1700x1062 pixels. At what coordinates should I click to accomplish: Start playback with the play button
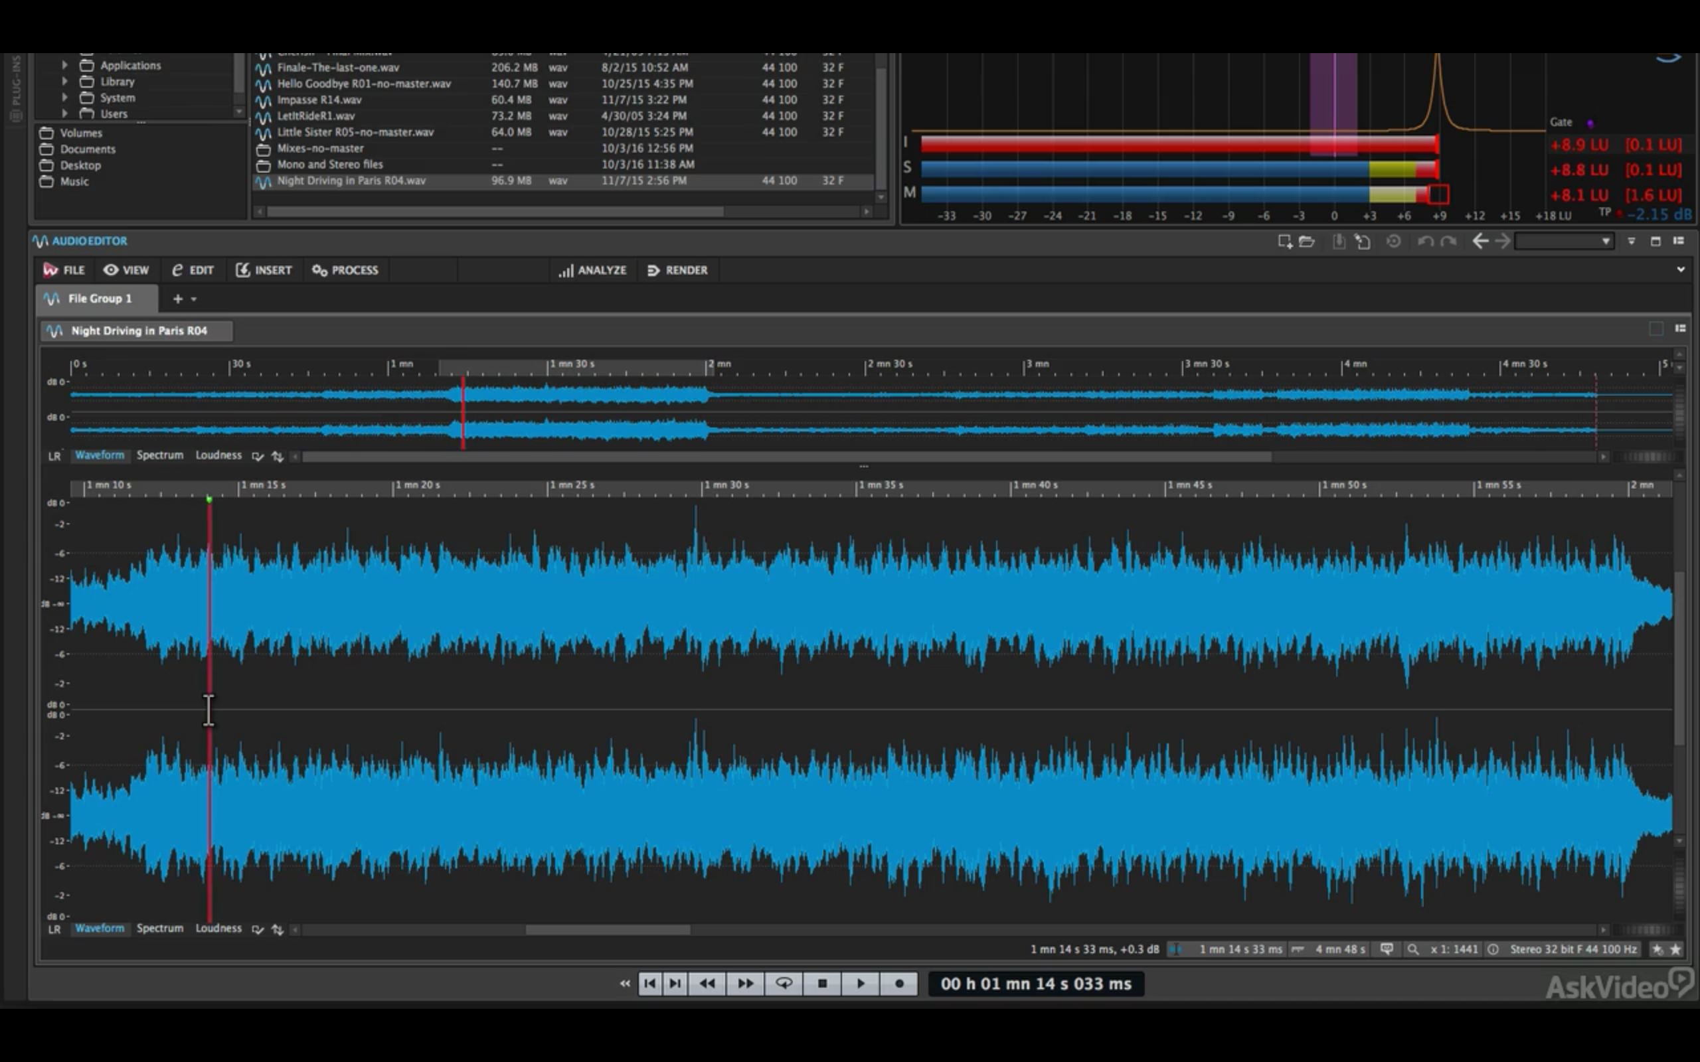860,983
